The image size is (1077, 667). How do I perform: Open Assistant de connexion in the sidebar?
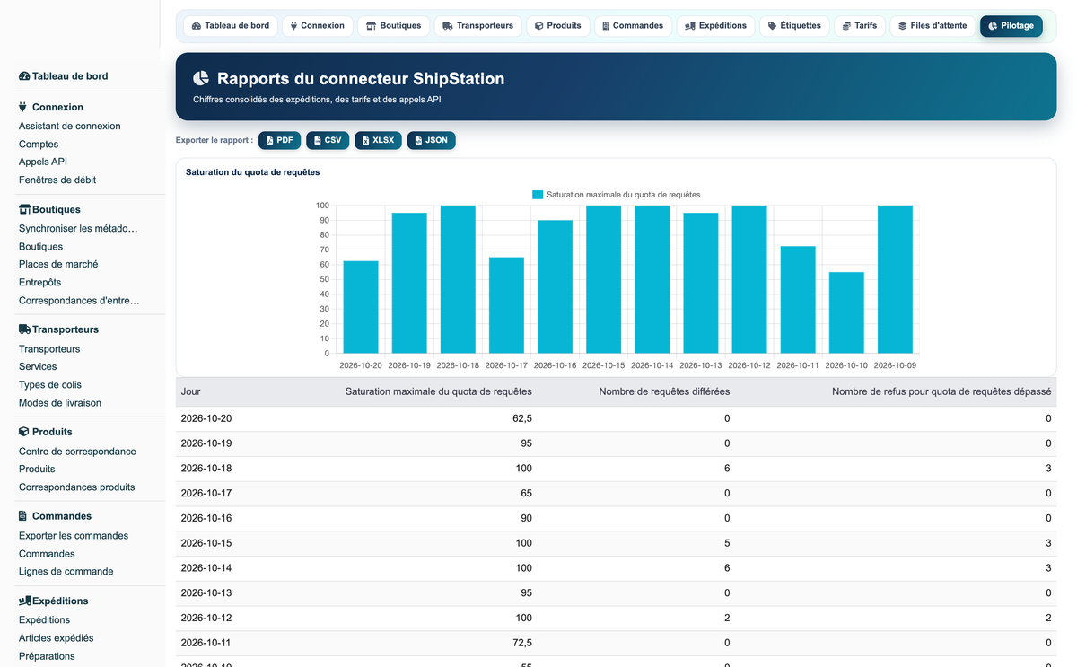(x=70, y=127)
